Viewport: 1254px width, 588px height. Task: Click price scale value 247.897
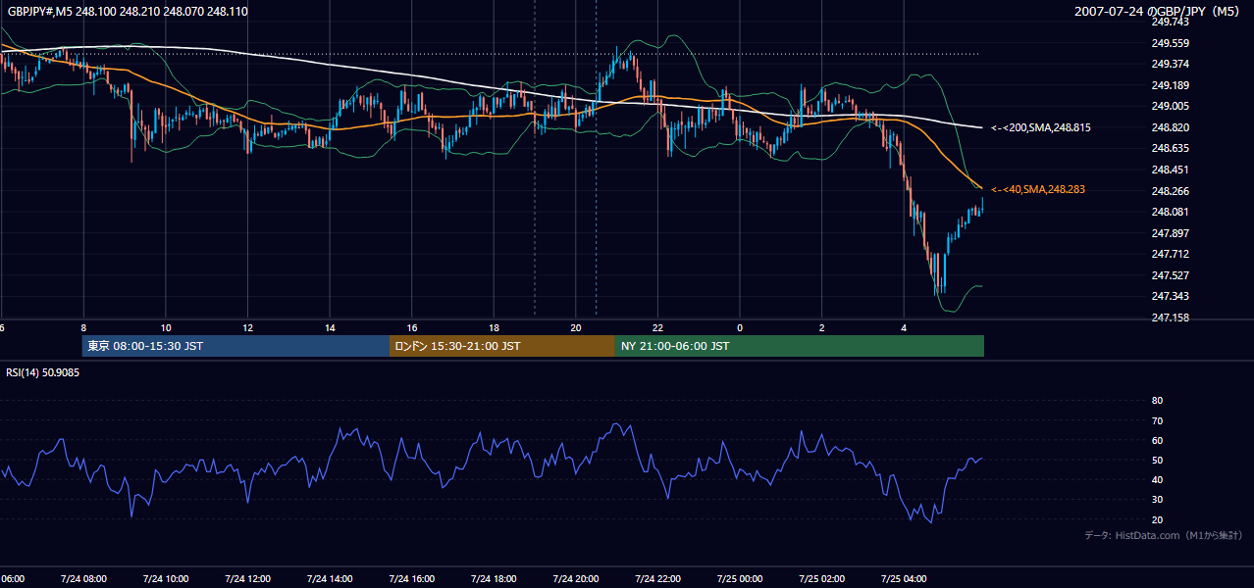(x=1170, y=233)
